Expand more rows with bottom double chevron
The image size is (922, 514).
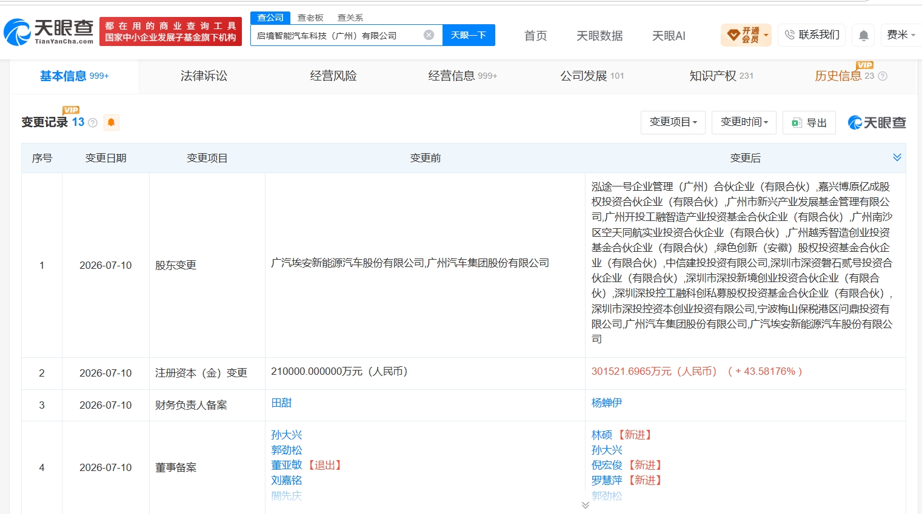click(585, 505)
